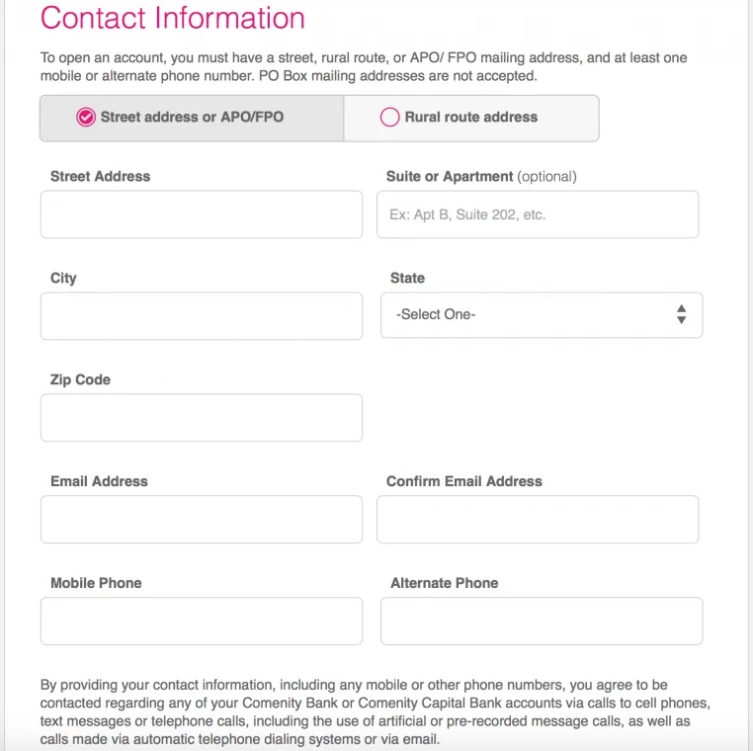Click the 'City' label text
Screen dimensions: 753x751
click(x=63, y=278)
